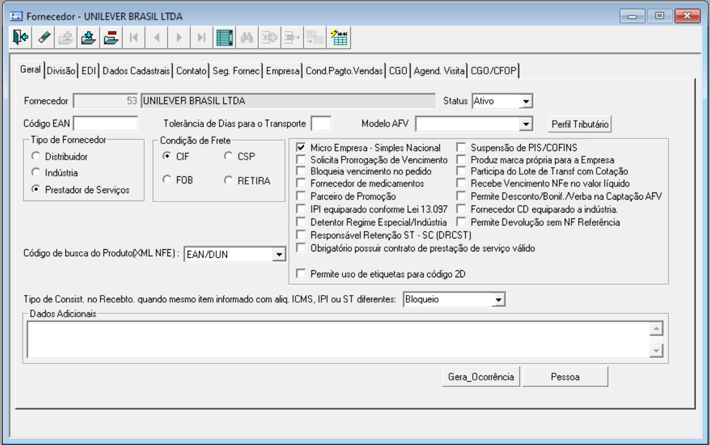Open Cond.Pagto.Vendas tab
This screenshot has height=445, width=710.
(x=344, y=71)
